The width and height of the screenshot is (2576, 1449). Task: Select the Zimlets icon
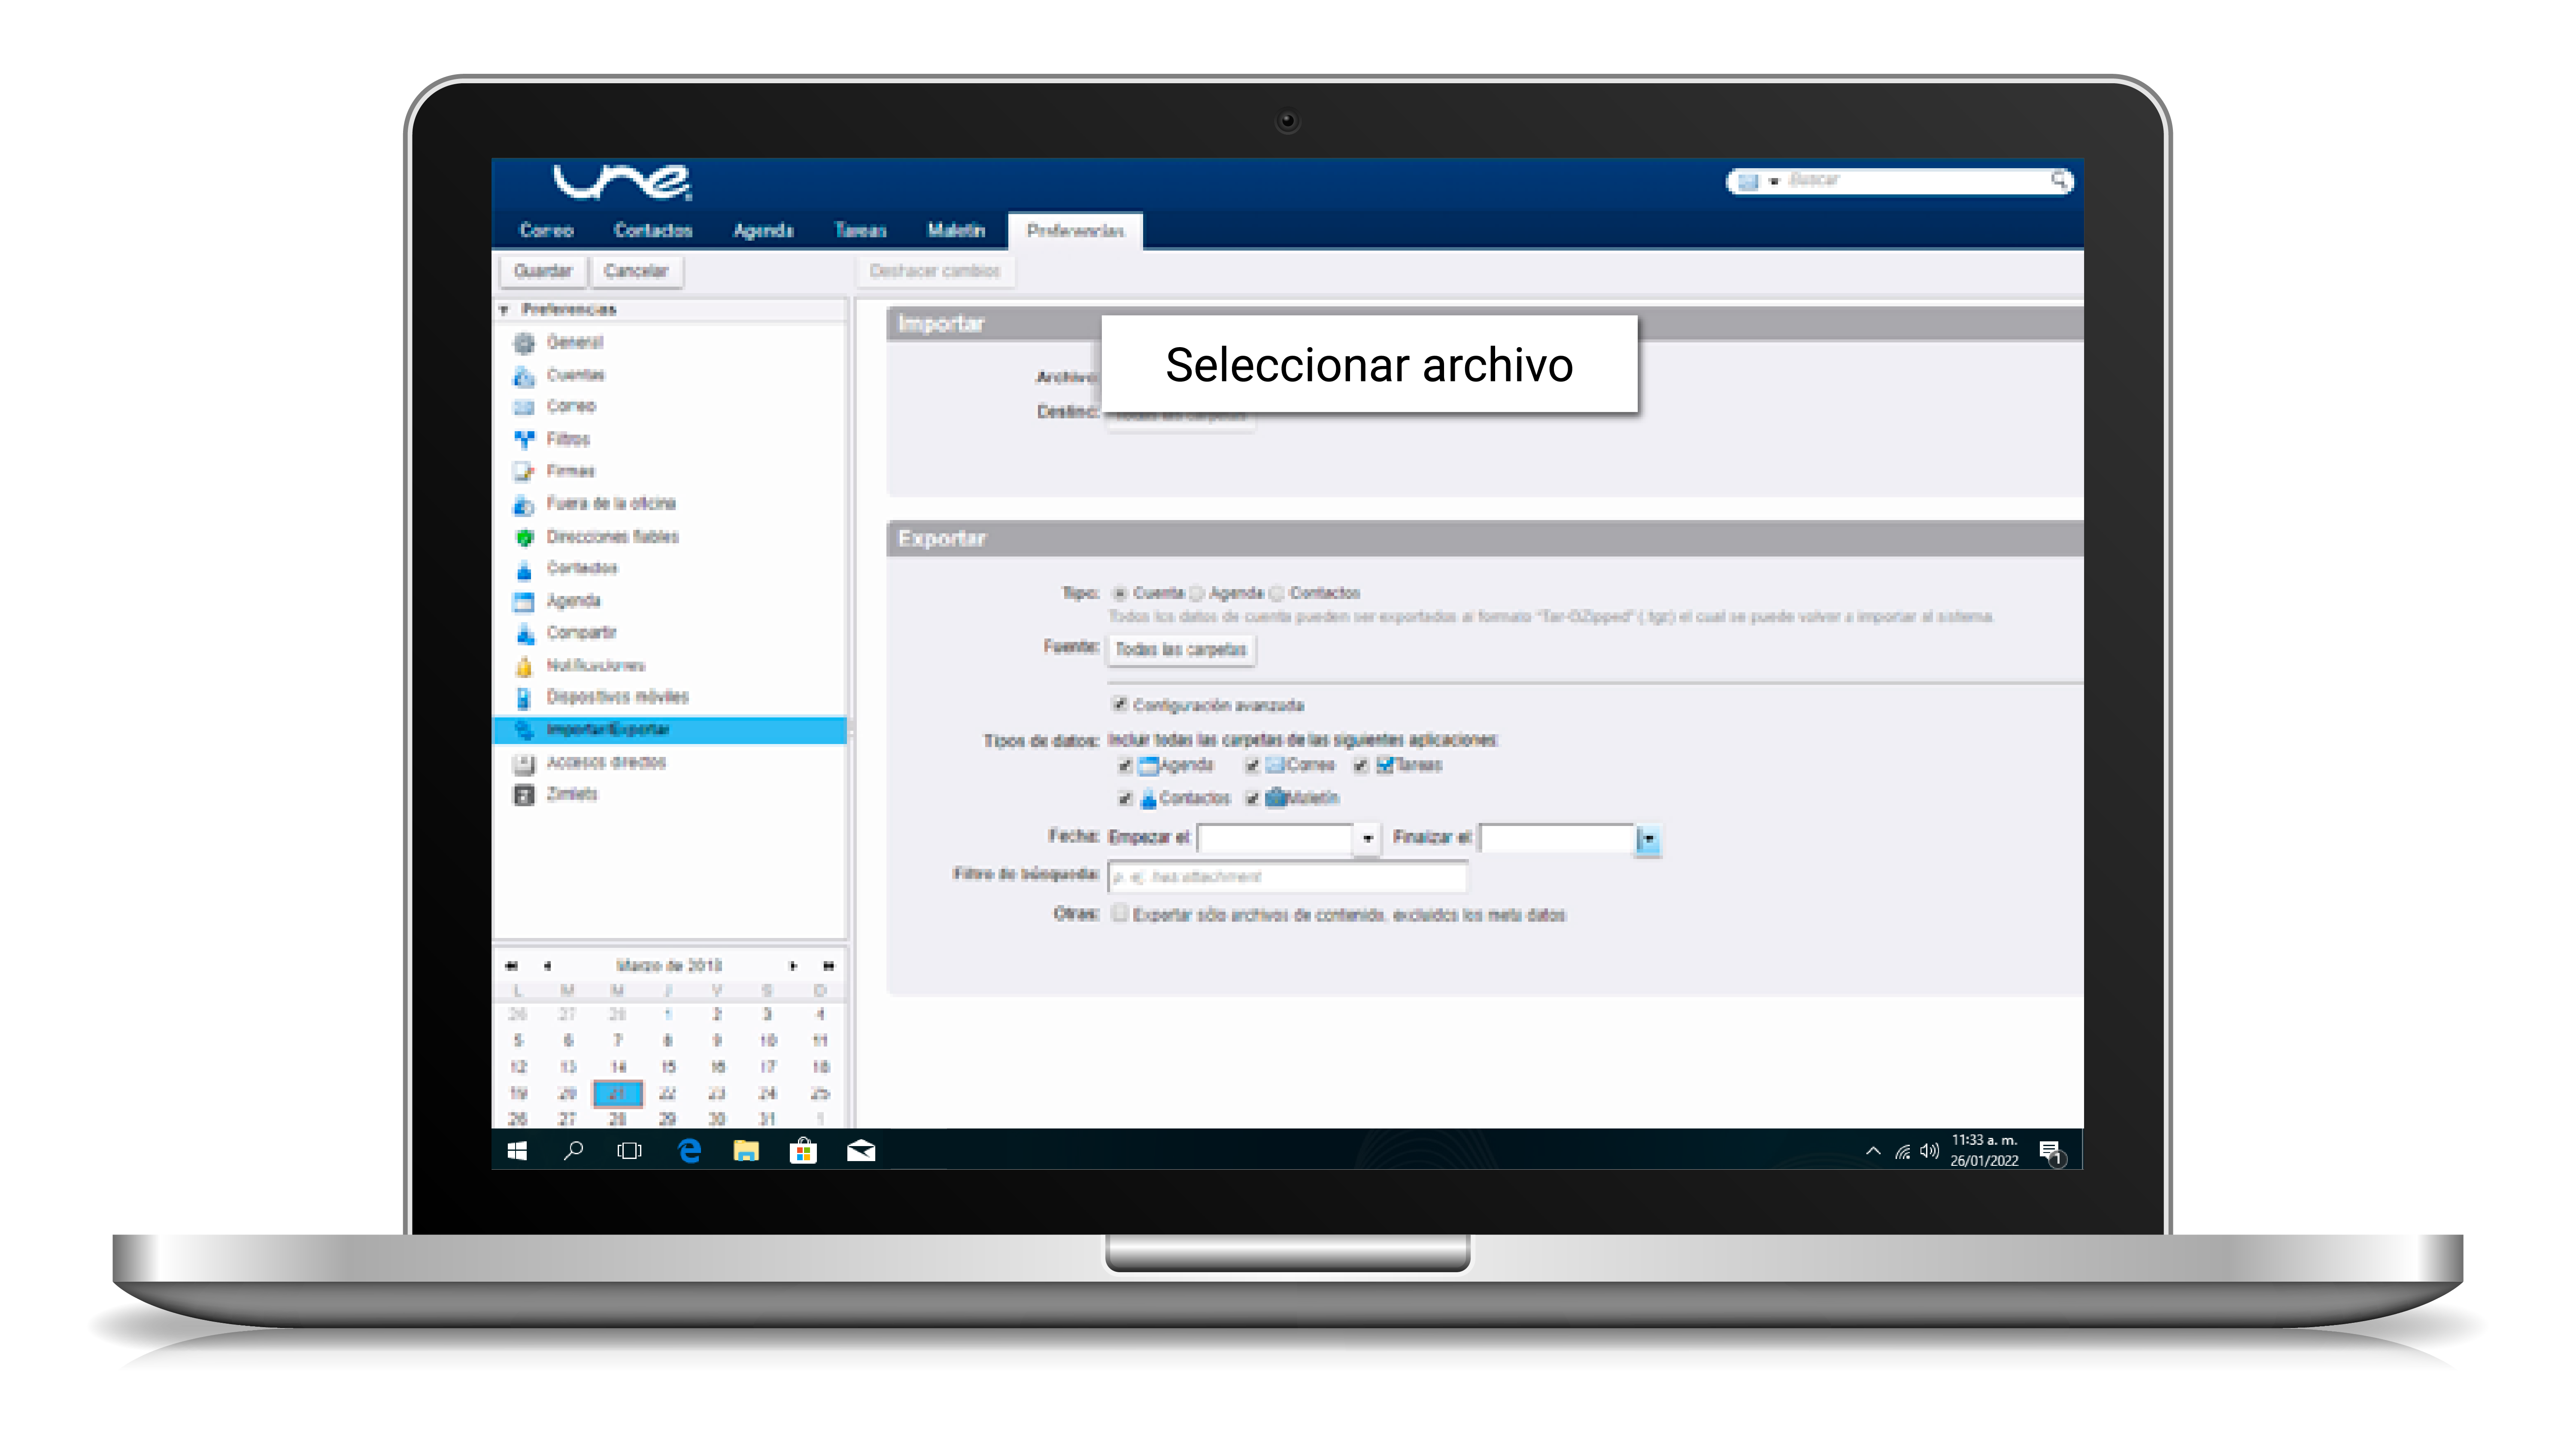[524, 796]
